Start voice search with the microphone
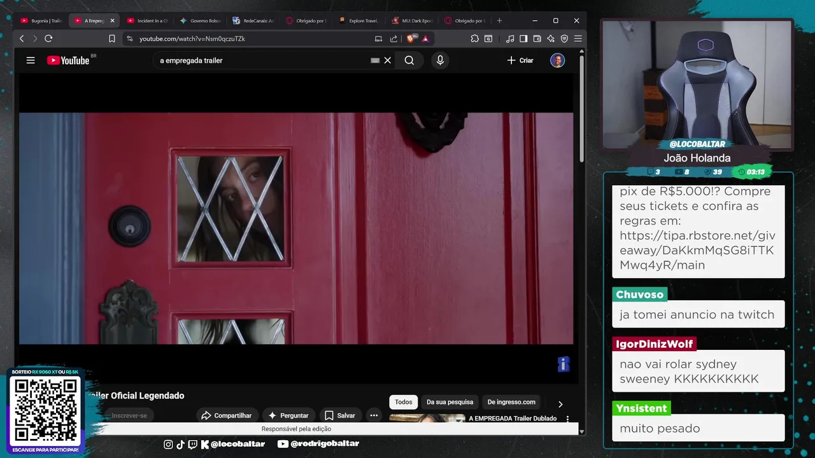Viewport: 815px width, 458px height. [440, 60]
